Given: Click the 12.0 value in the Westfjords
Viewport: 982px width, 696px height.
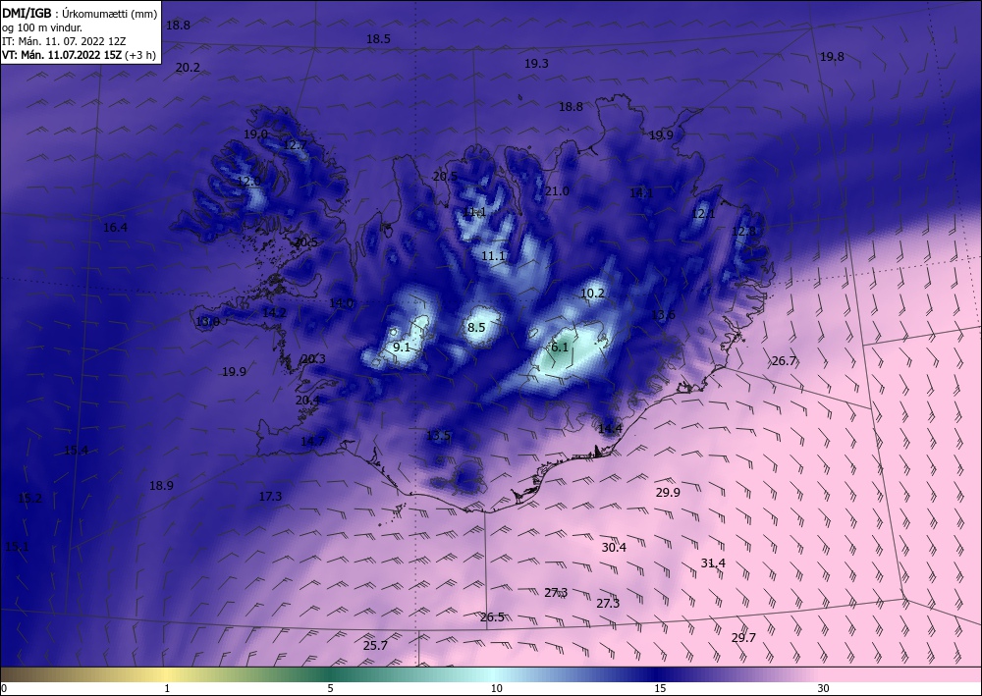Looking at the screenshot, I should point(248,181).
